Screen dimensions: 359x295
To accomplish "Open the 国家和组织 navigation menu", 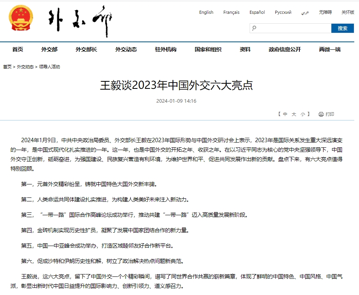I will [x=208, y=49].
